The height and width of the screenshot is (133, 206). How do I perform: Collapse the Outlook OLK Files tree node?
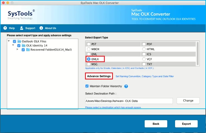click(x=9, y=41)
